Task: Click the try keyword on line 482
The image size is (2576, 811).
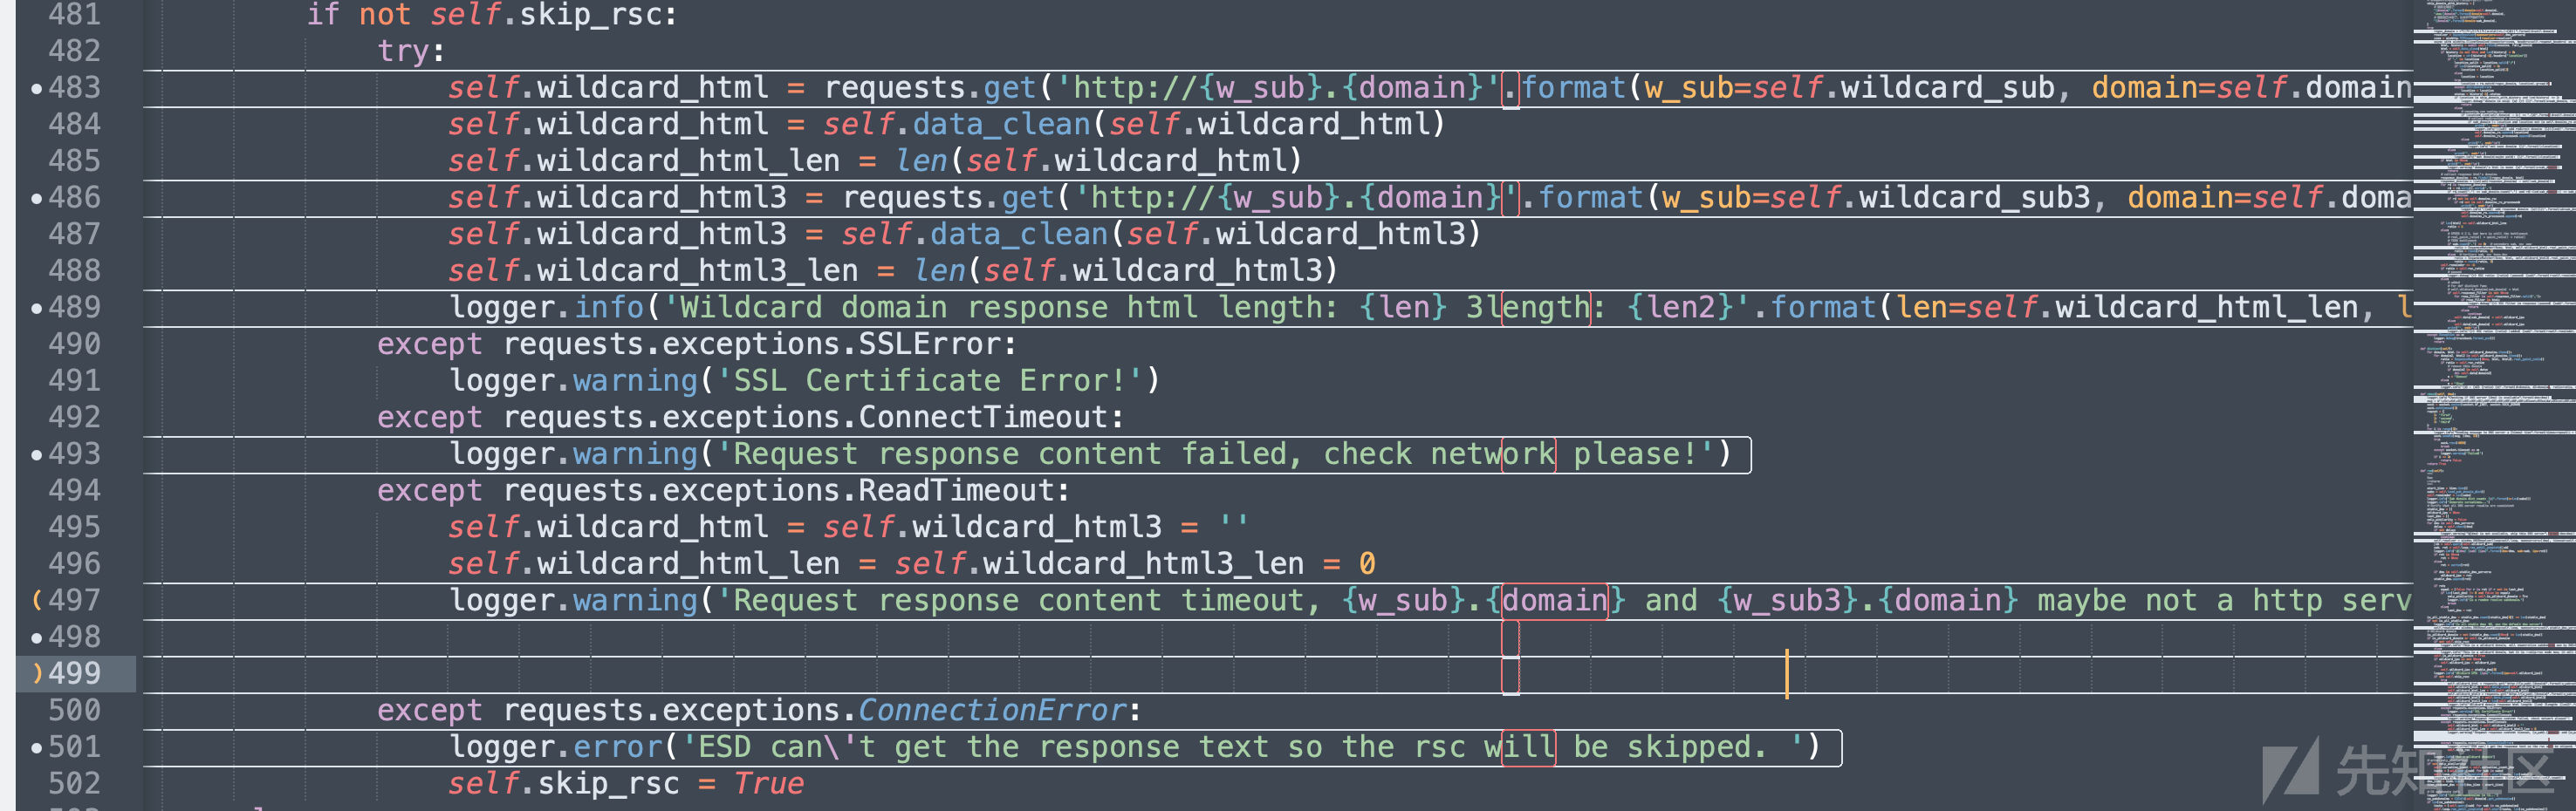Action: tap(402, 51)
